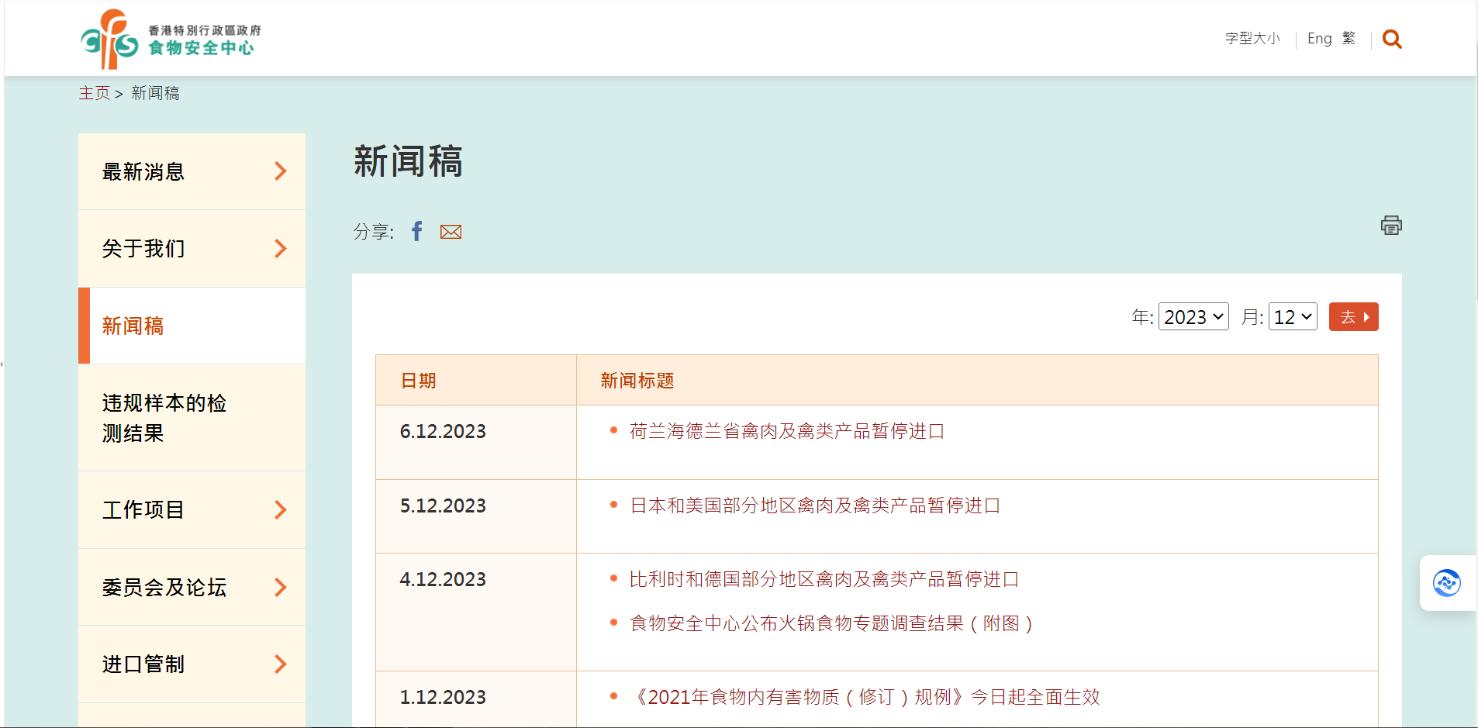Expand the 工作项目 chevron arrow
The image size is (1478, 728).
pyautogui.click(x=281, y=510)
